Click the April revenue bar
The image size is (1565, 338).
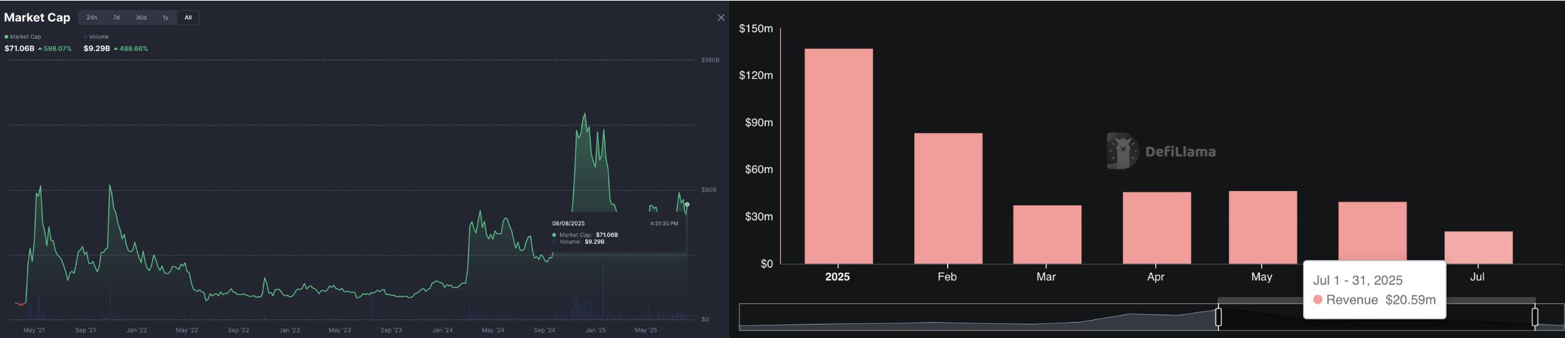tap(1157, 228)
